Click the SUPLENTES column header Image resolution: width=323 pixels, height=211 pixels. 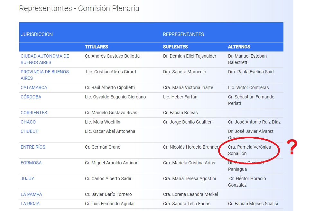[175, 47]
